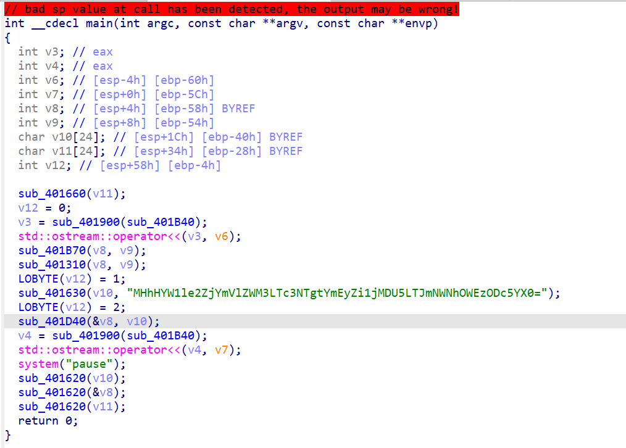
Task: Click the sub_401660 function call
Action: pos(52,194)
